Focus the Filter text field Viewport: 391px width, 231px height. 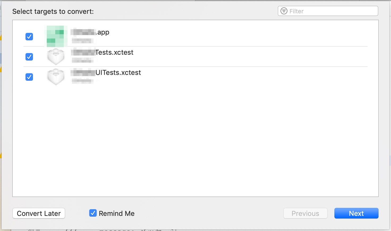(332, 11)
